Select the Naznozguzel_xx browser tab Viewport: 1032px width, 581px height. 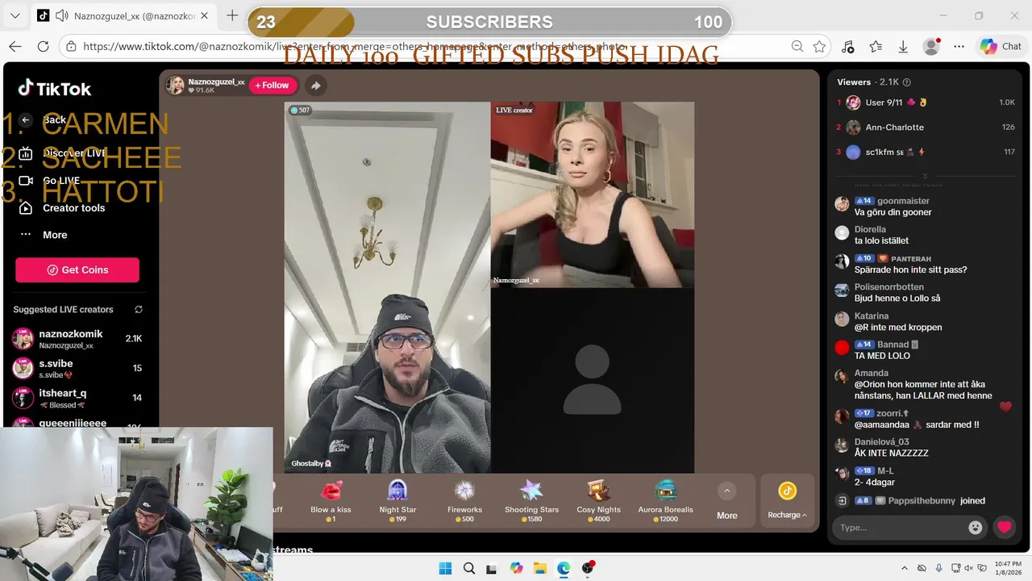pos(123,16)
